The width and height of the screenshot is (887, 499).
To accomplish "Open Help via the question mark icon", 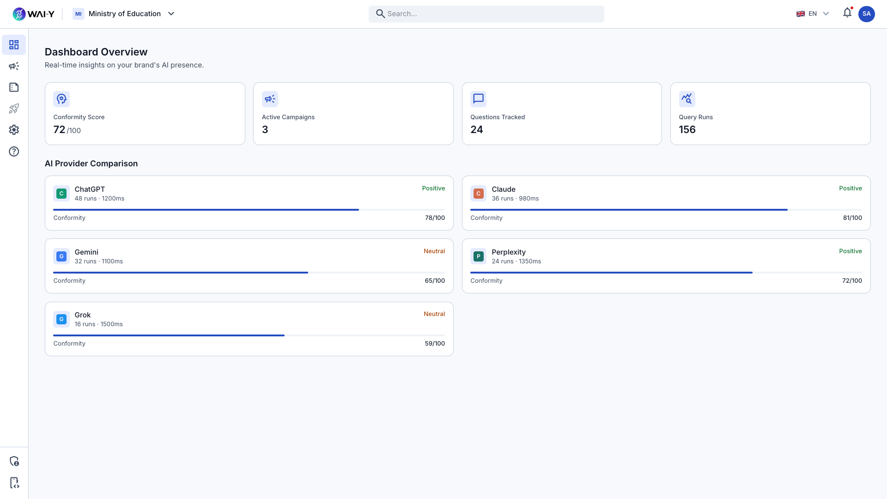I will click(14, 152).
